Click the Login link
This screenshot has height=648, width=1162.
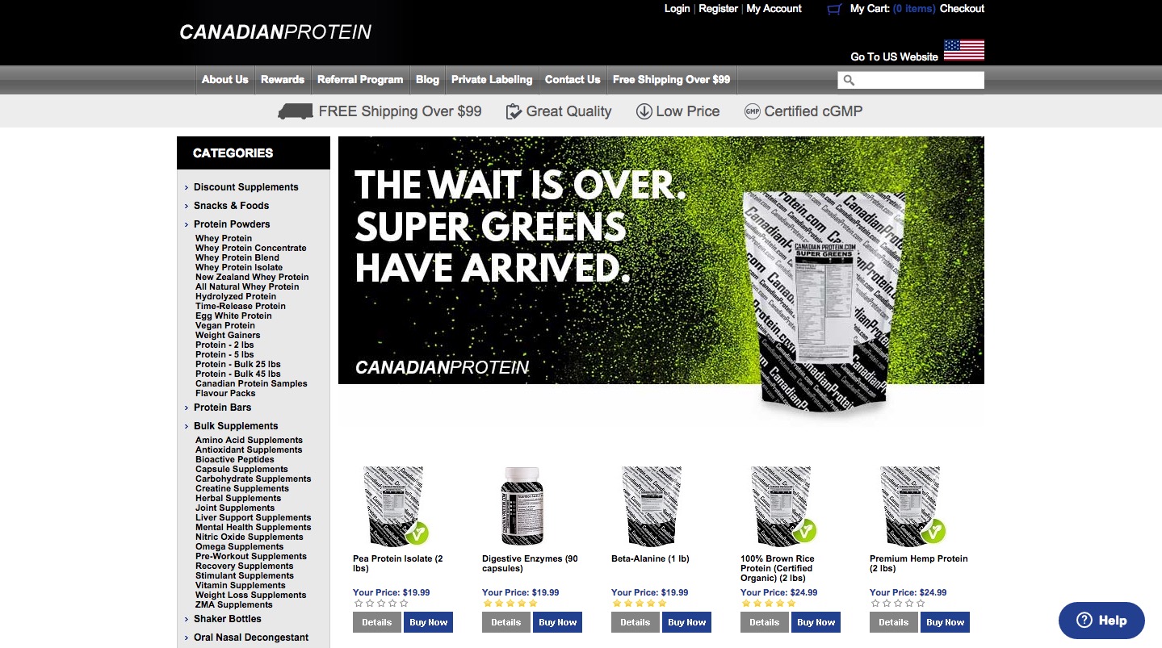pos(677,9)
